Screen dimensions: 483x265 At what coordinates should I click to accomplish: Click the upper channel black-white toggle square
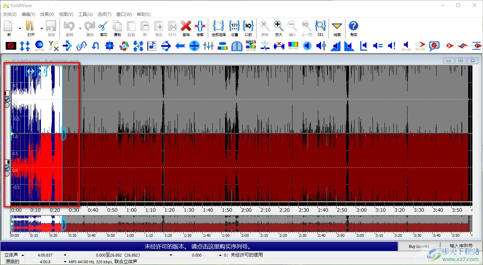click(7, 93)
